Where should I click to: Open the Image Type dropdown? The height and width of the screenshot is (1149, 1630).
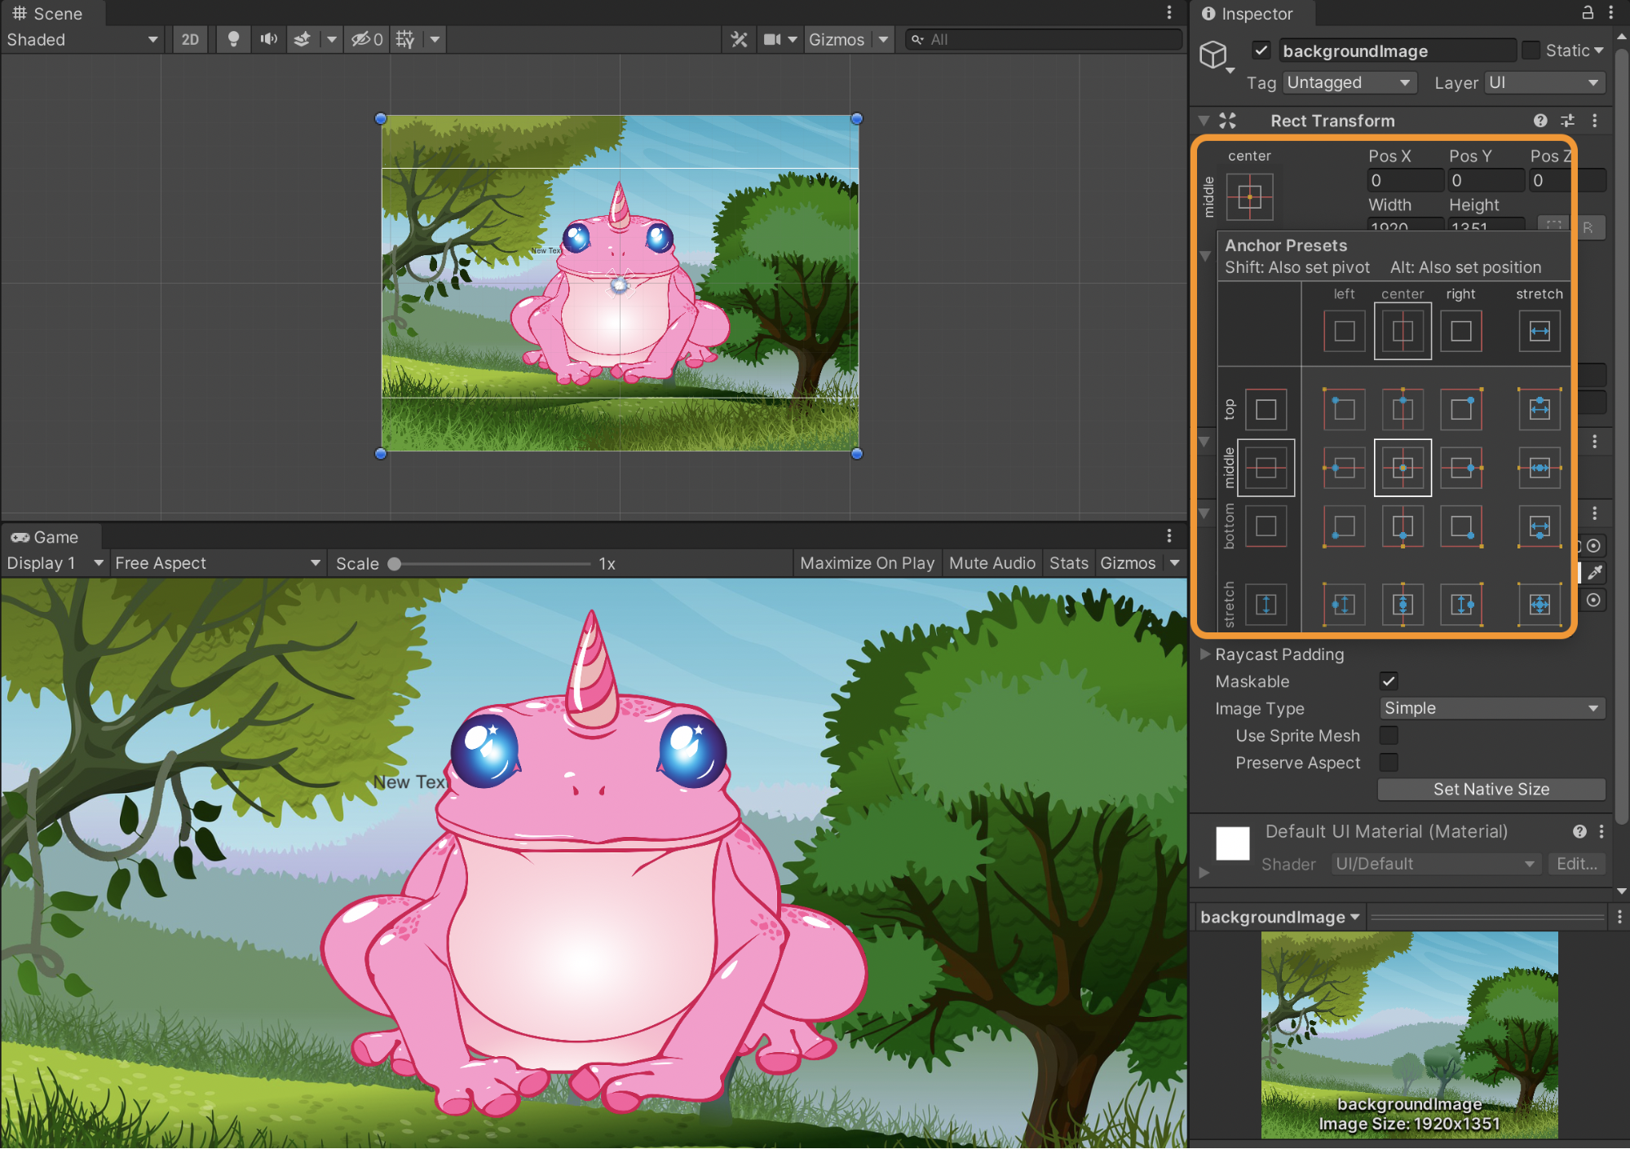point(1491,708)
